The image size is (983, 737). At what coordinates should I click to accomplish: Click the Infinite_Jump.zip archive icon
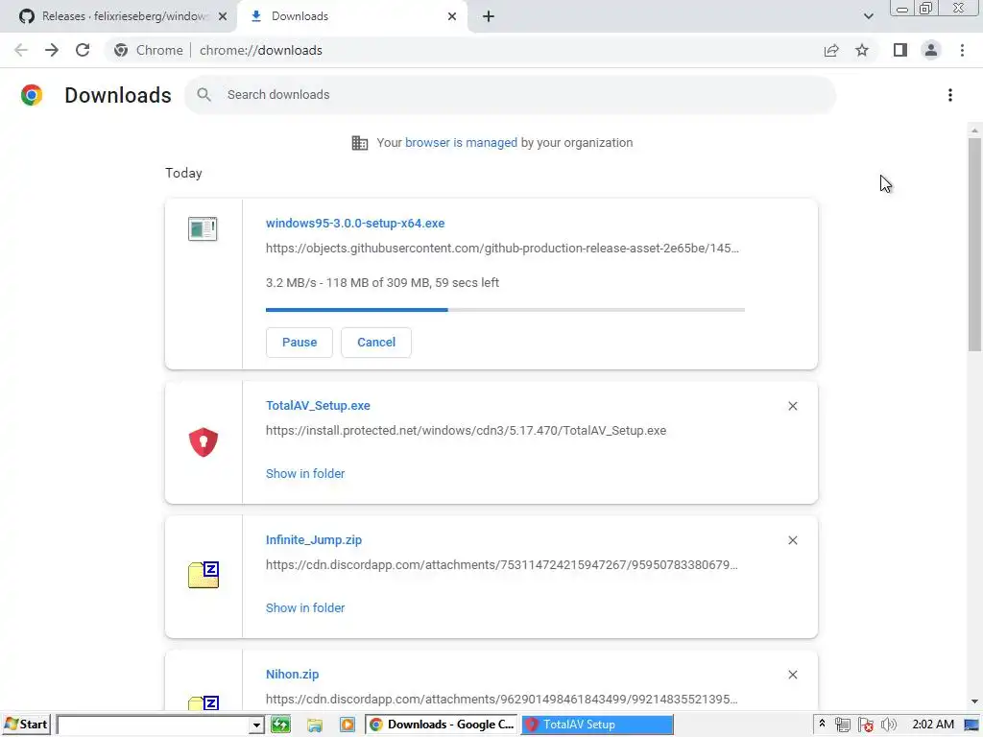point(204,575)
